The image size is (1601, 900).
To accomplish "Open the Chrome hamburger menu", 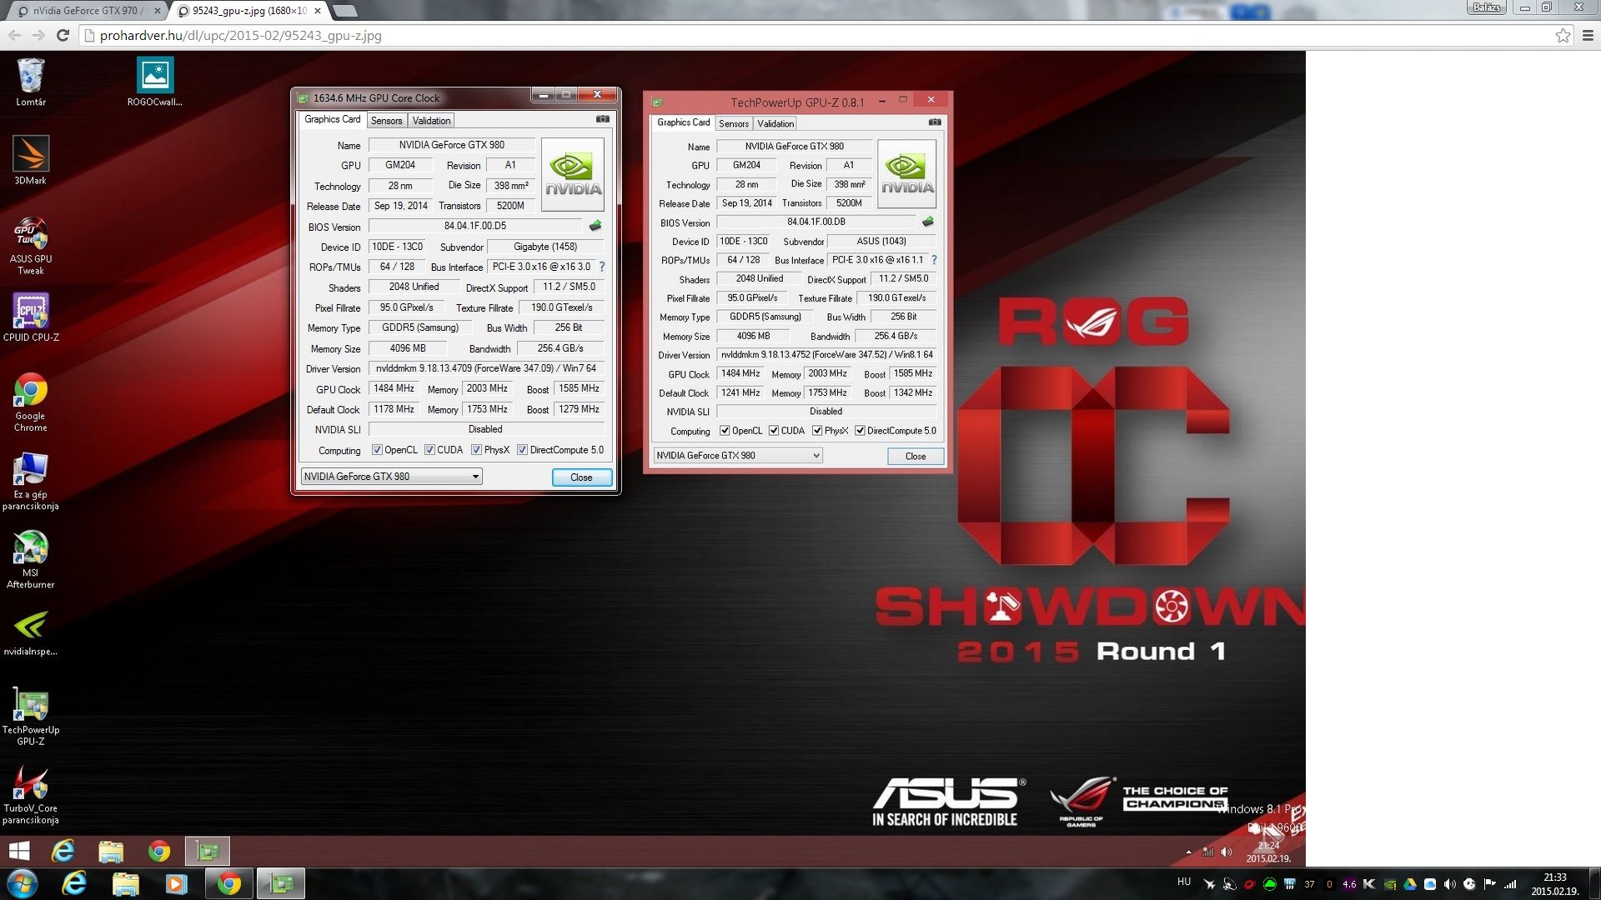I will pyautogui.click(x=1588, y=35).
